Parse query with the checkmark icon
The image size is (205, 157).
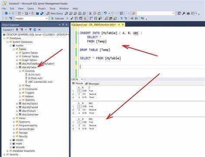click(x=72, y=18)
